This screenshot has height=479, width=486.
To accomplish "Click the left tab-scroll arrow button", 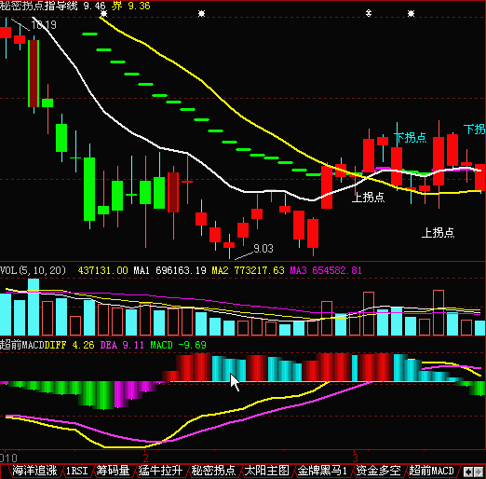I will [468, 472].
